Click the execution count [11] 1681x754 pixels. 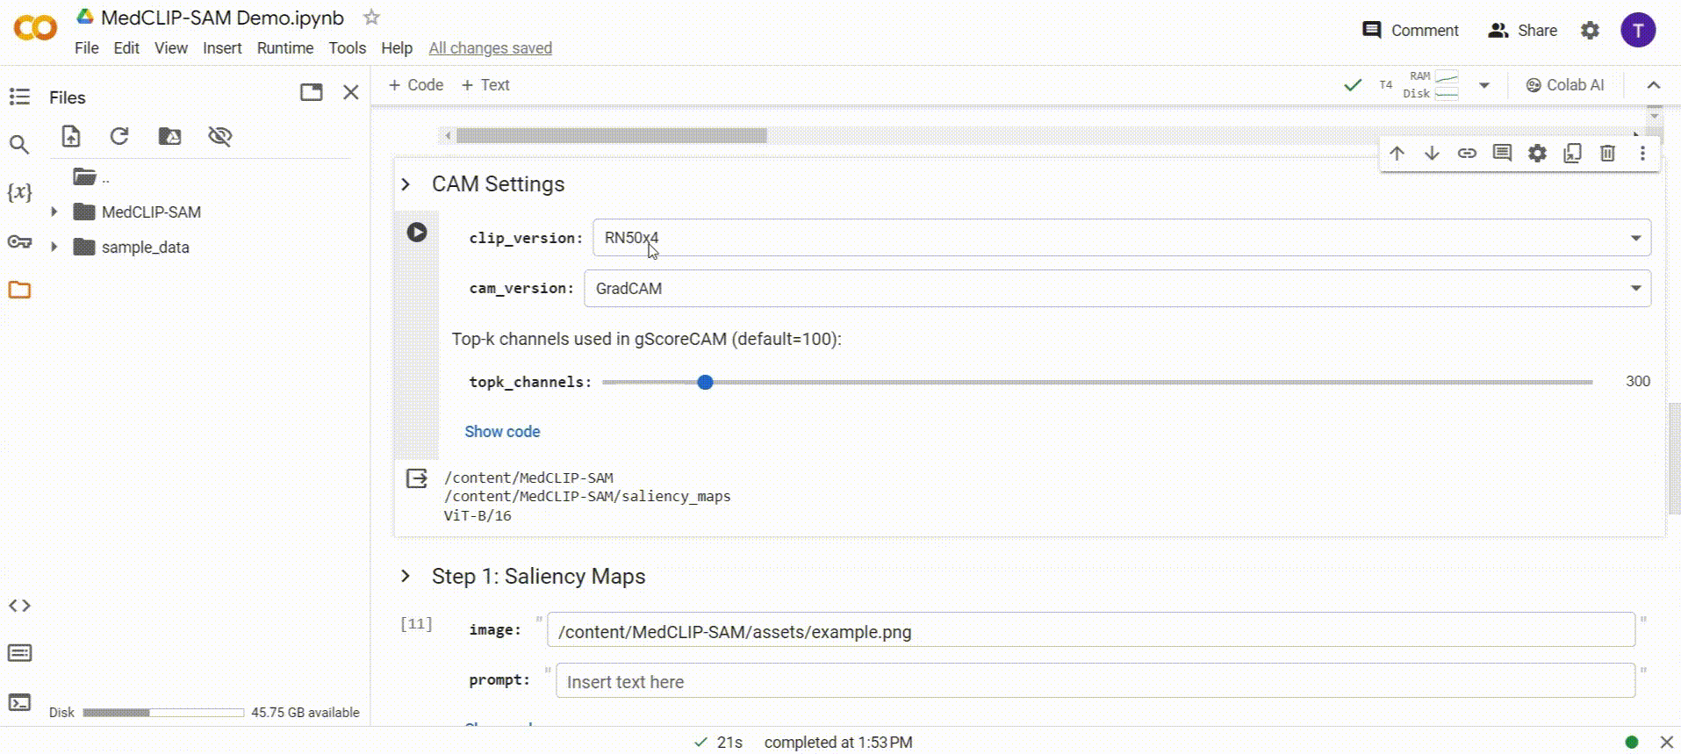416,623
